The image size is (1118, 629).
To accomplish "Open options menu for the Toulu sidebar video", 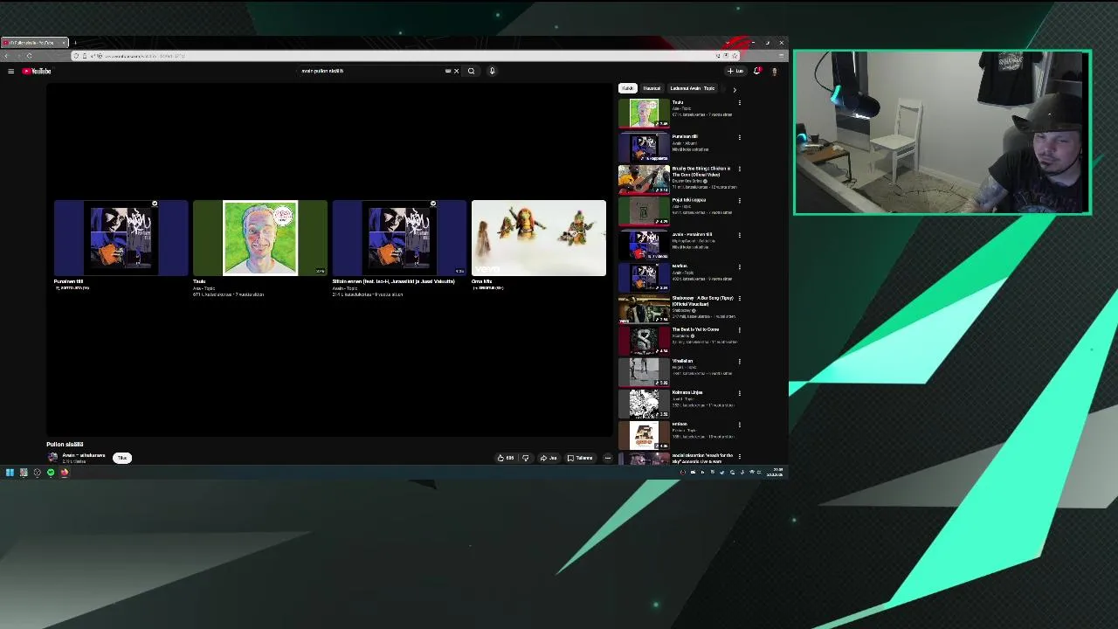I will [740, 102].
